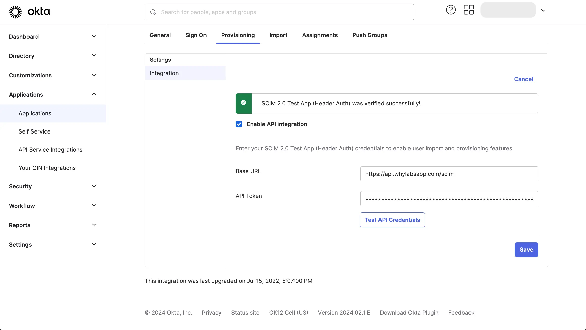Click the Base URL input field
Screen dimensions: 586x330
coord(449,174)
